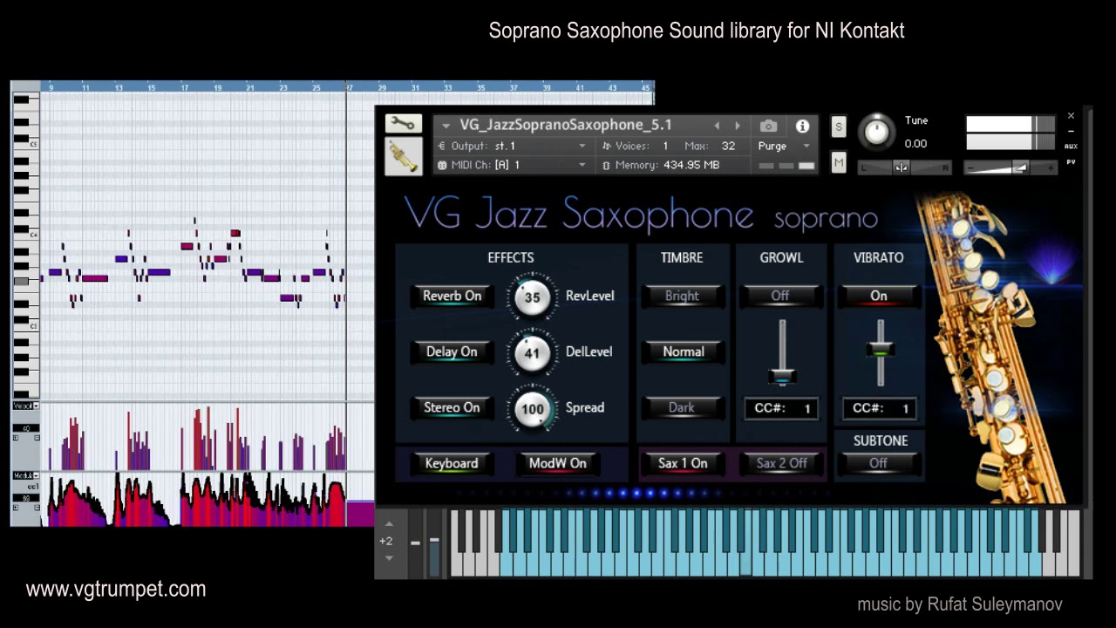1116x628 pixels.
Task: Click the C4 key in the piano roll
Action: (x=25, y=235)
